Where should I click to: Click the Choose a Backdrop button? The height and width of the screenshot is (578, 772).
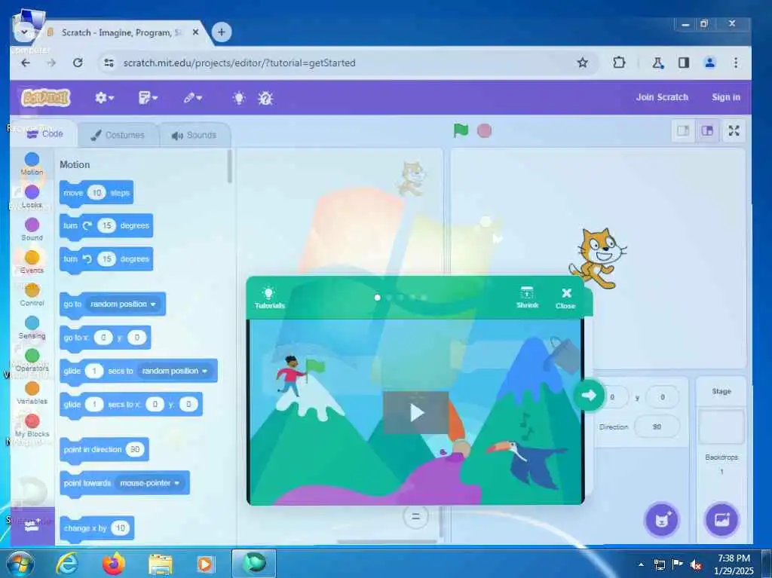pyautogui.click(x=721, y=520)
